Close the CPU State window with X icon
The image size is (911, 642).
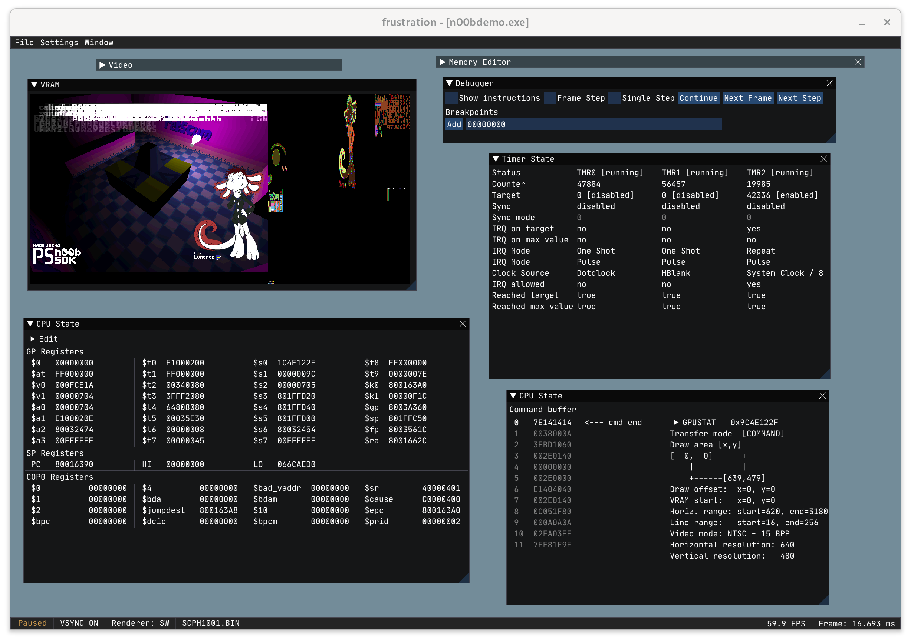pyautogui.click(x=462, y=324)
